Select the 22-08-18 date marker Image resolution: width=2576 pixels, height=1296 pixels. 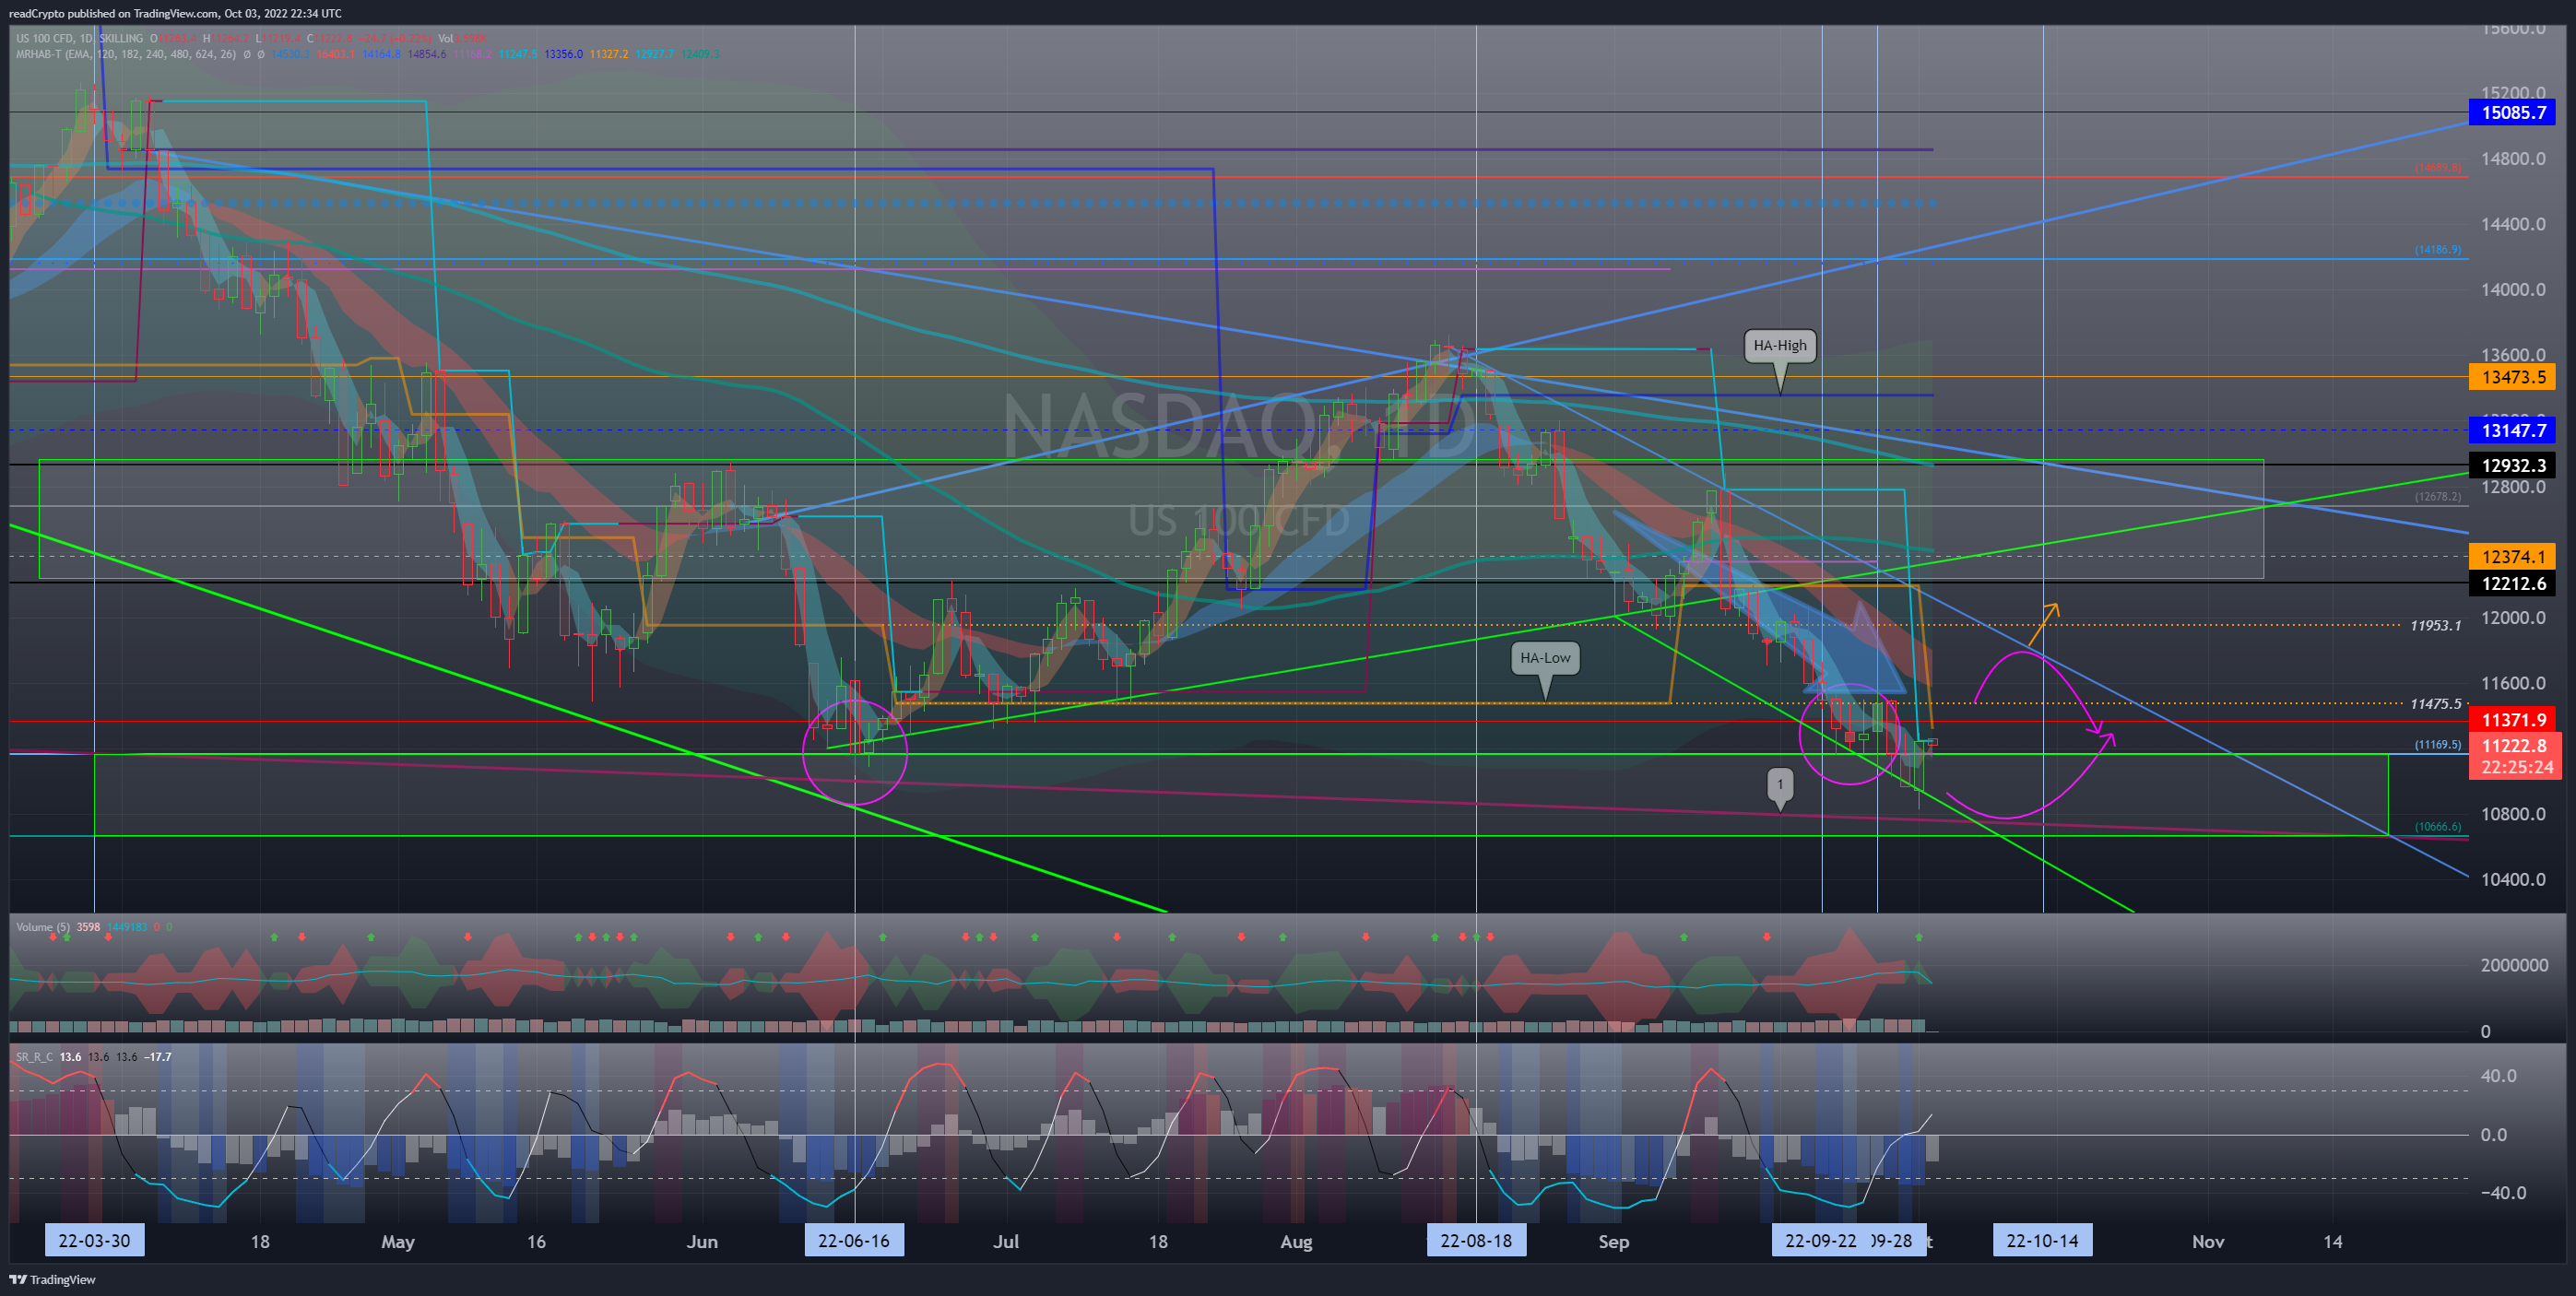click(1476, 1241)
